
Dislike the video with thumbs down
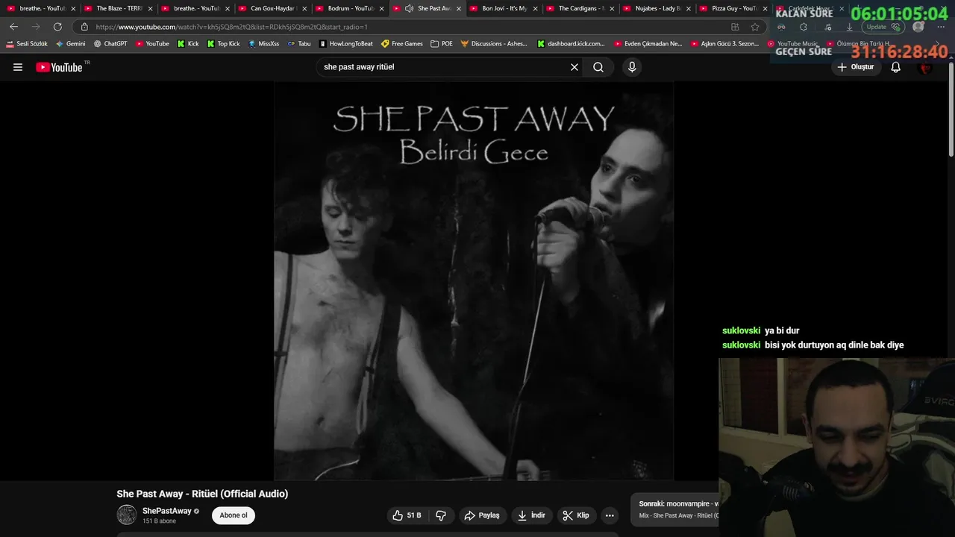441,515
